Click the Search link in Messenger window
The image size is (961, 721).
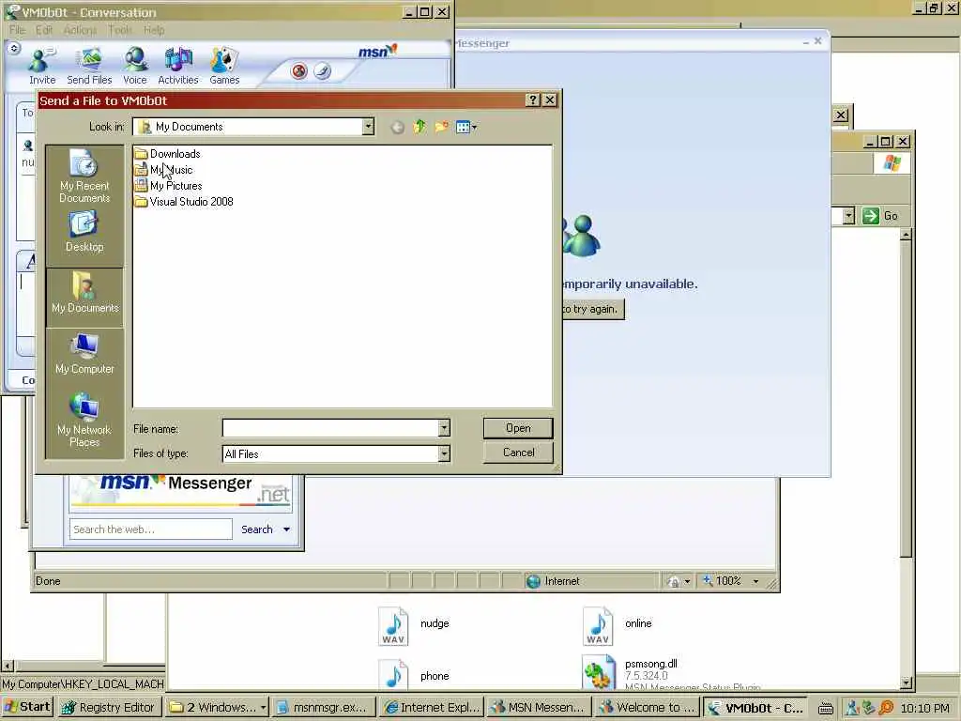257,529
